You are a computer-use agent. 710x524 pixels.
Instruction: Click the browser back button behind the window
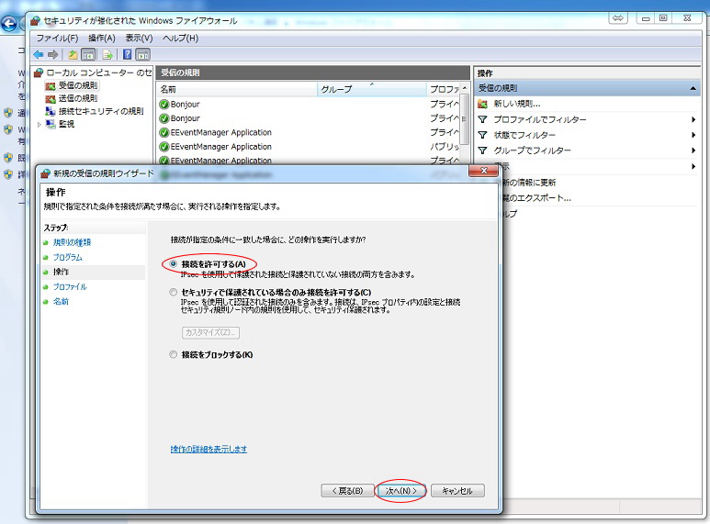(x=8, y=24)
